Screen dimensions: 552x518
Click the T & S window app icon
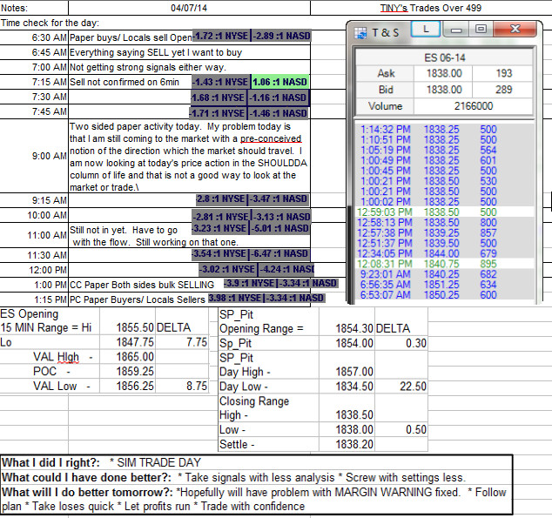360,33
